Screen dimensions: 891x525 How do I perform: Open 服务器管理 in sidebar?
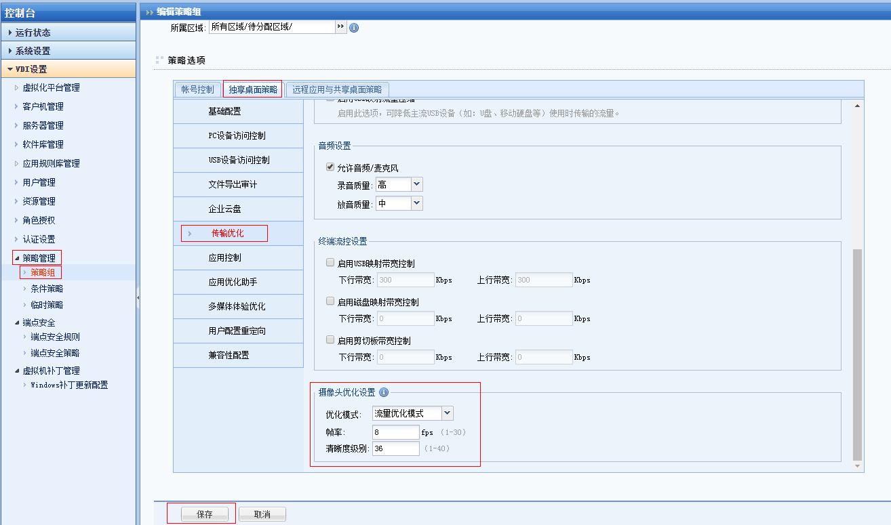[43, 125]
